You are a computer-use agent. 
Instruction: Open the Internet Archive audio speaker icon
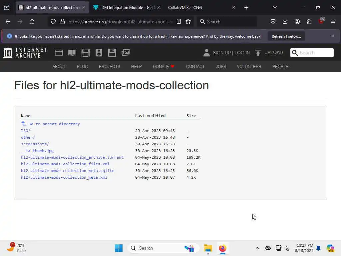point(99,53)
